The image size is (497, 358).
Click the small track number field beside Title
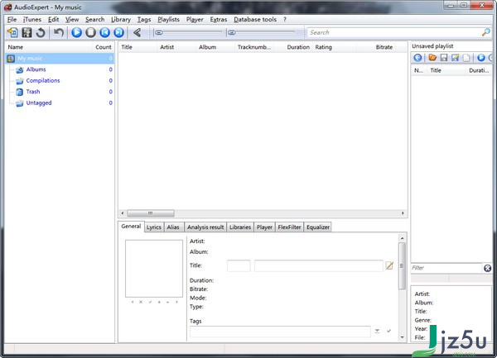pyautogui.click(x=239, y=265)
